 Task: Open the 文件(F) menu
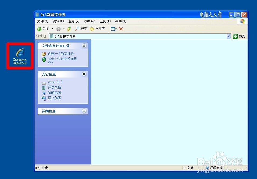pyautogui.click(x=43, y=21)
